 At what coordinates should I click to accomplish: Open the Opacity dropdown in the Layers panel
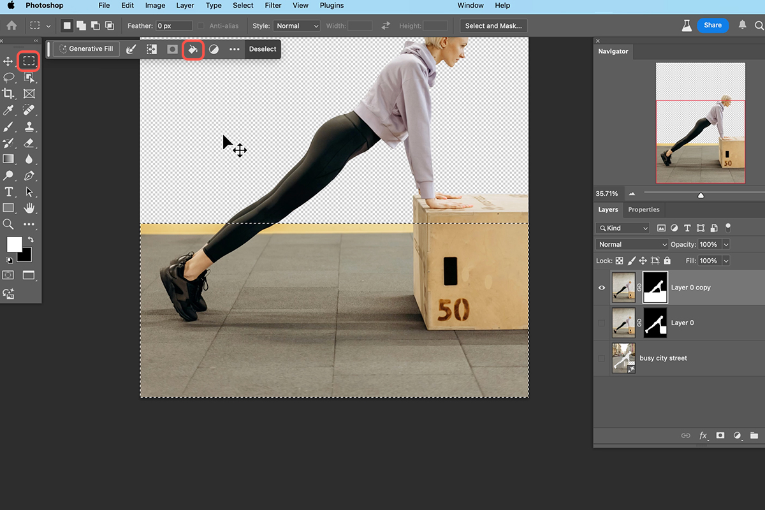(725, 244)
